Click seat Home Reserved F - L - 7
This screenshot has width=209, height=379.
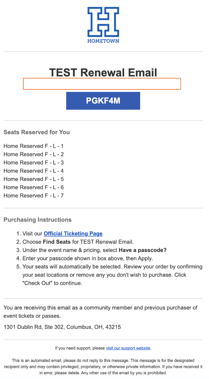[34, 196]
